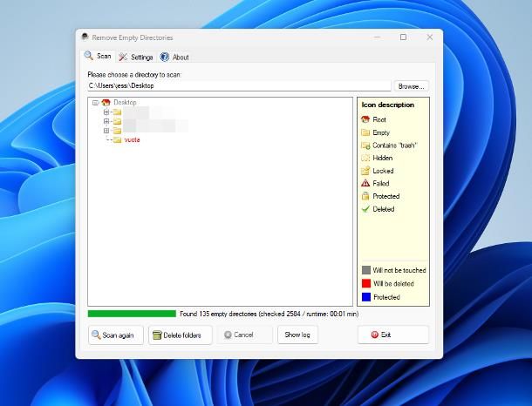Click Delete folders button
The width and height of the screenshot is (532, 406).
tap(181, 335)
